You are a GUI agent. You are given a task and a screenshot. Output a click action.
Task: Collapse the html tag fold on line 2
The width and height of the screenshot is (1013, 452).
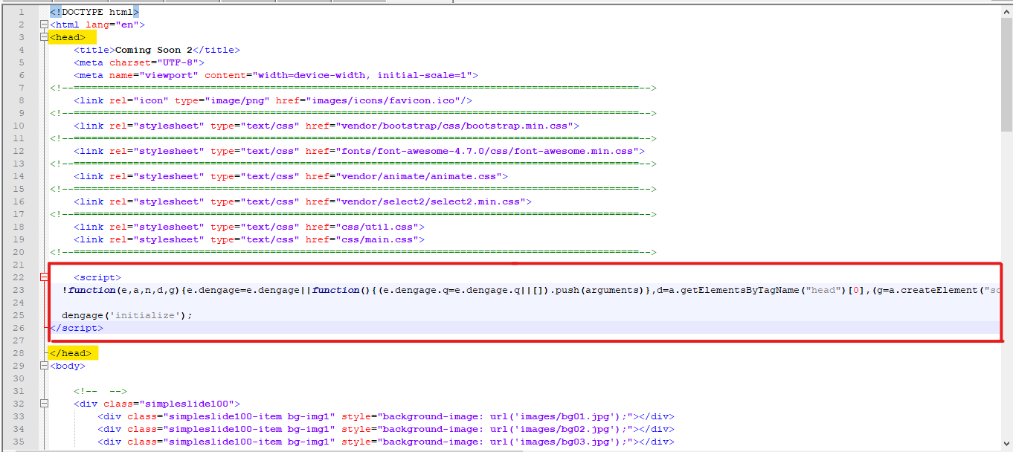[x=44, y=25]
